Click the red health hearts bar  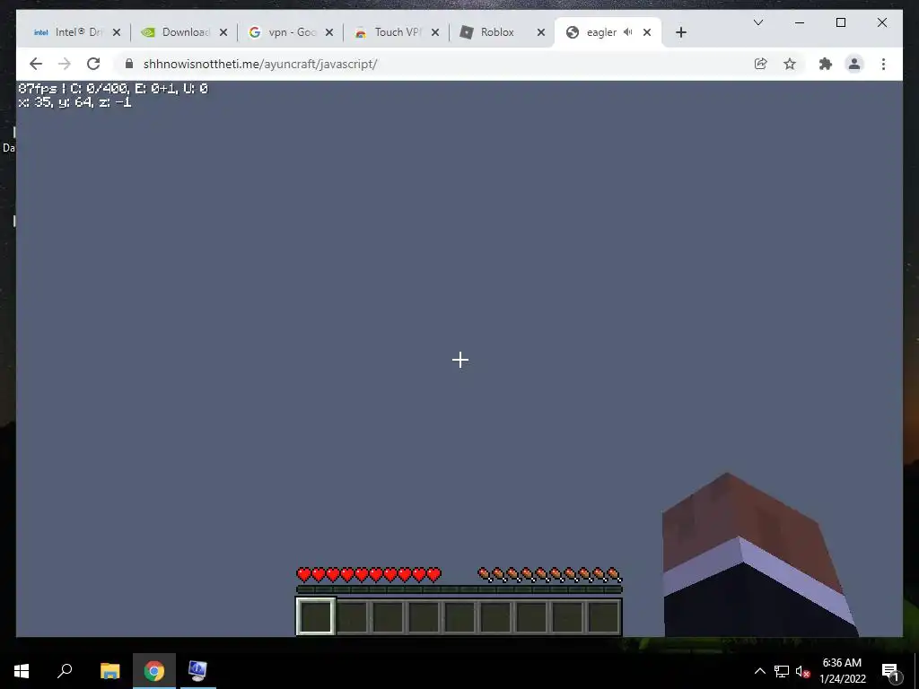369,575
